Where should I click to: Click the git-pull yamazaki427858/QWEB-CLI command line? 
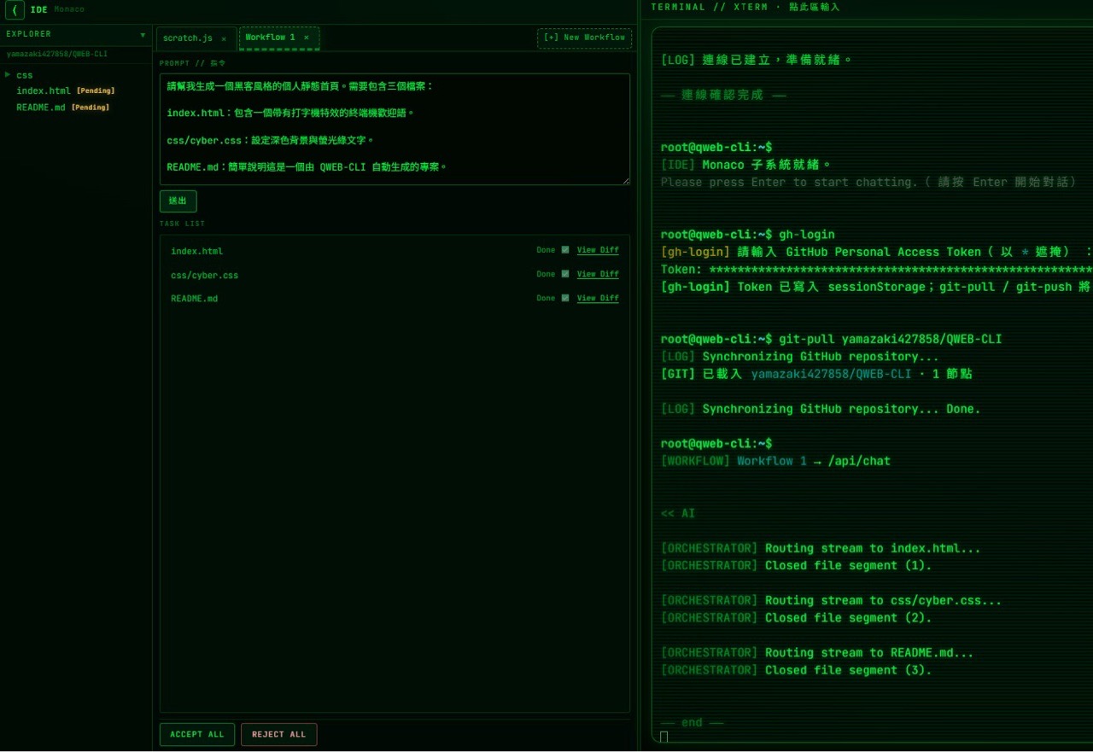pyautogui.click(x=831, y=339)
